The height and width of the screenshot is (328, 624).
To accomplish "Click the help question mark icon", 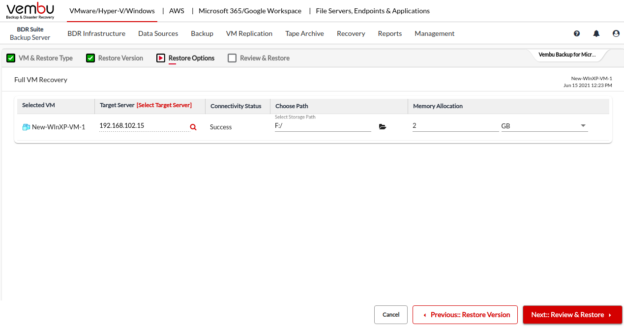I will pos(577,33).
